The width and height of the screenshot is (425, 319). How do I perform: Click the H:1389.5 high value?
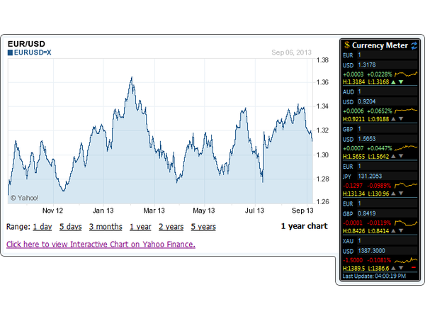[354, 268]
